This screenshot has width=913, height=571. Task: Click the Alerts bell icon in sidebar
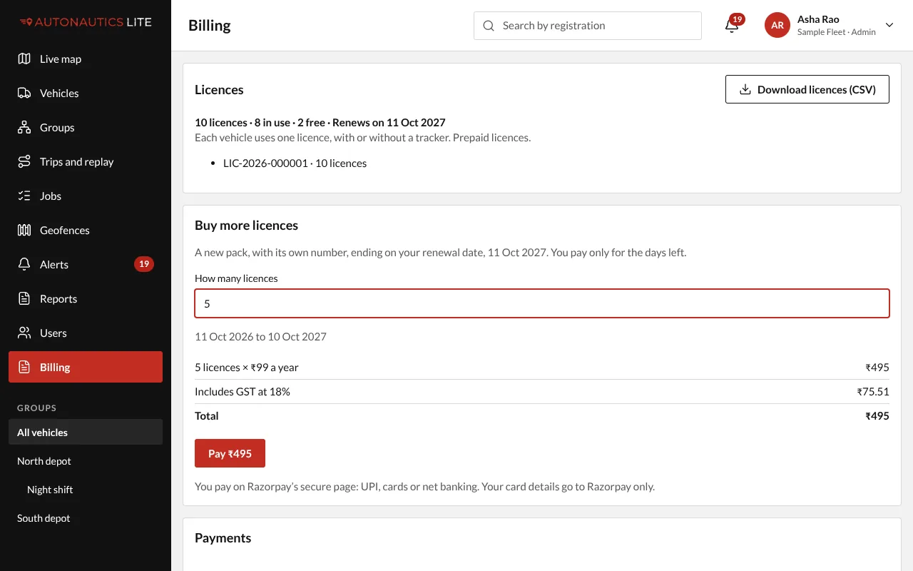pos(24,264)
